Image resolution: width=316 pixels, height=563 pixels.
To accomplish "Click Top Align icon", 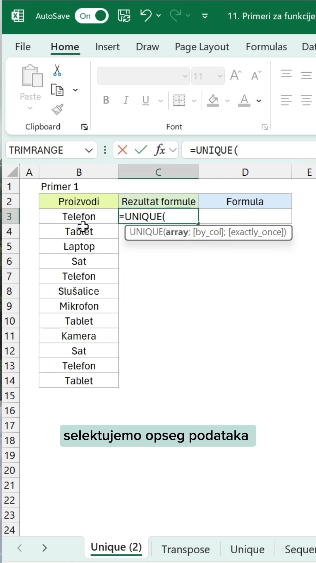I will [x=286, y=73].
